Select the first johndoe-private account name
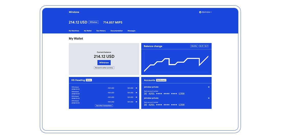The image size is (281, 139). 151,87
